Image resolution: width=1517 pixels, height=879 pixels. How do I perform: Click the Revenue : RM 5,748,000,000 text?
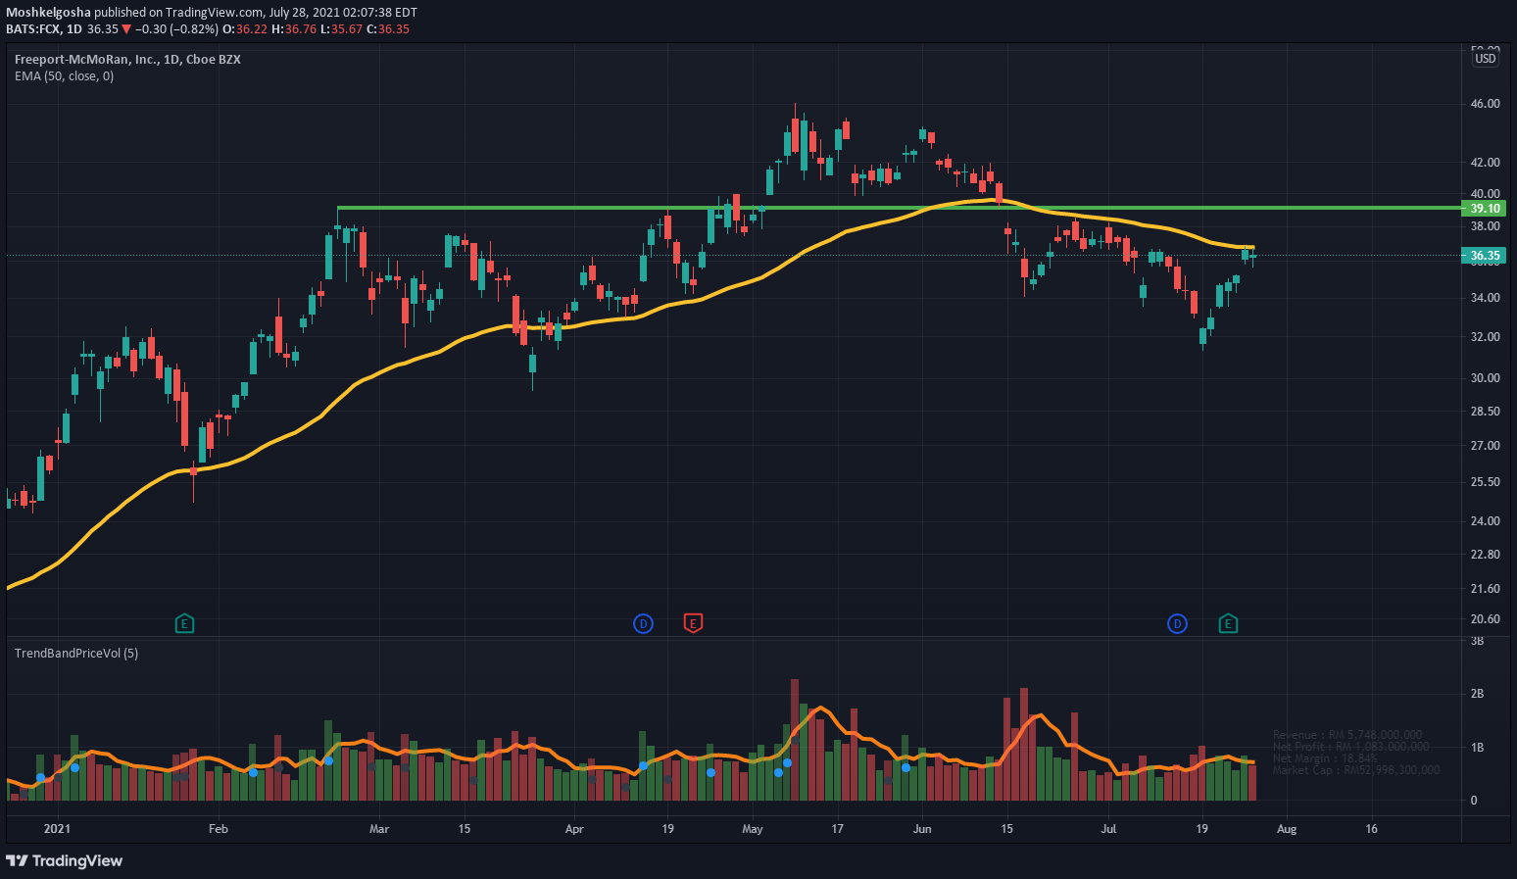1347,735
